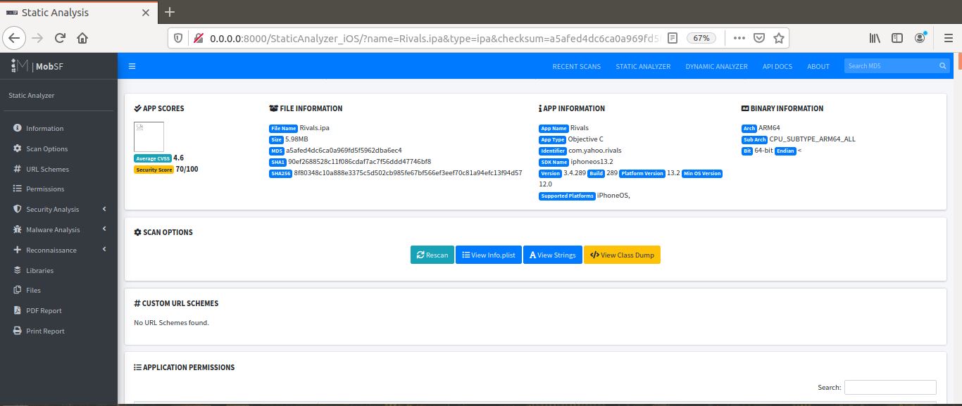Open Libraries in the sidebar
This screenshot has height=406, width=962.
click(x=40, y=271)
